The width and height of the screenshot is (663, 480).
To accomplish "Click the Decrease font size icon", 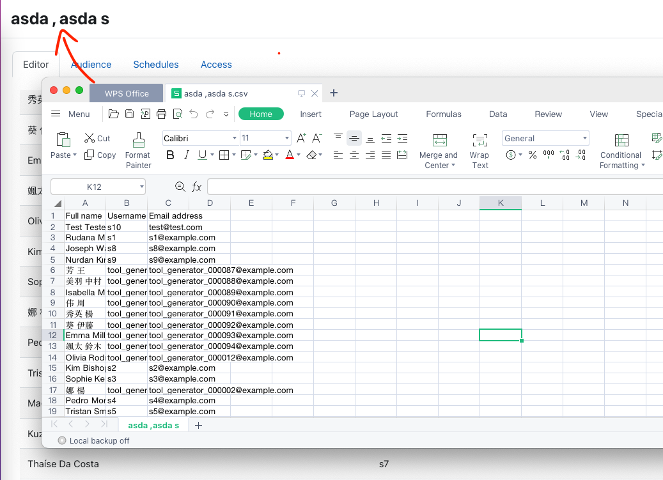I will [316, 138].
